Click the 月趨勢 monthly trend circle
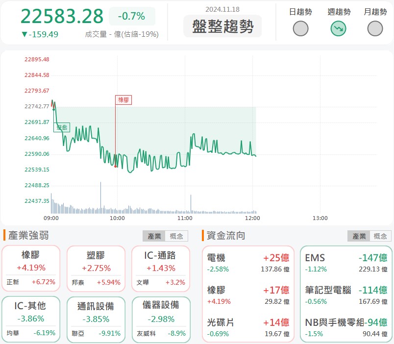The width and height of the screenshot is (394, 344). (375, 28)
